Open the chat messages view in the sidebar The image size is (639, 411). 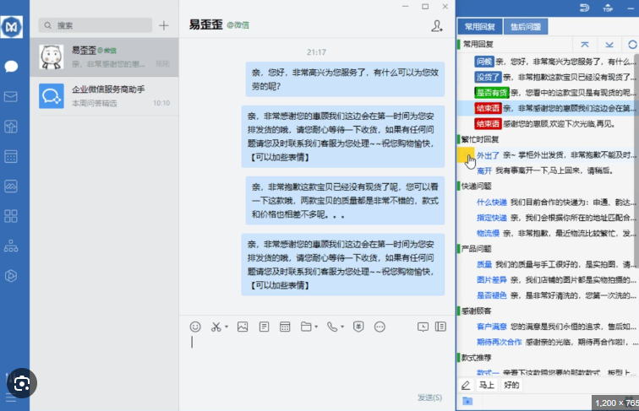coord(11,66)
